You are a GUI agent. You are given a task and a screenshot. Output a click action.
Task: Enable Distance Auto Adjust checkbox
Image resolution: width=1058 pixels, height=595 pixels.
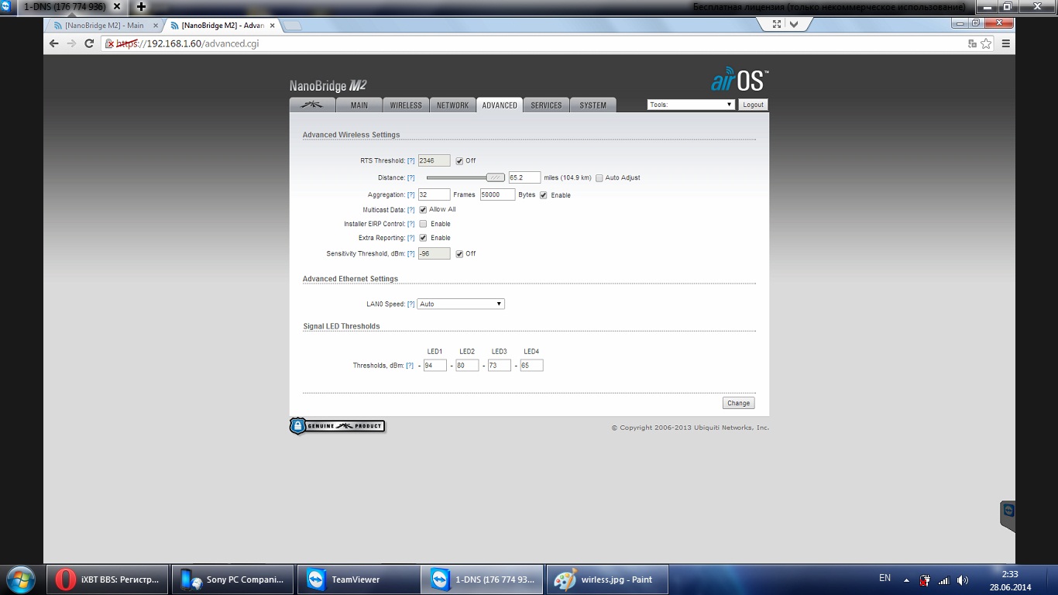(x=599, y=178)
